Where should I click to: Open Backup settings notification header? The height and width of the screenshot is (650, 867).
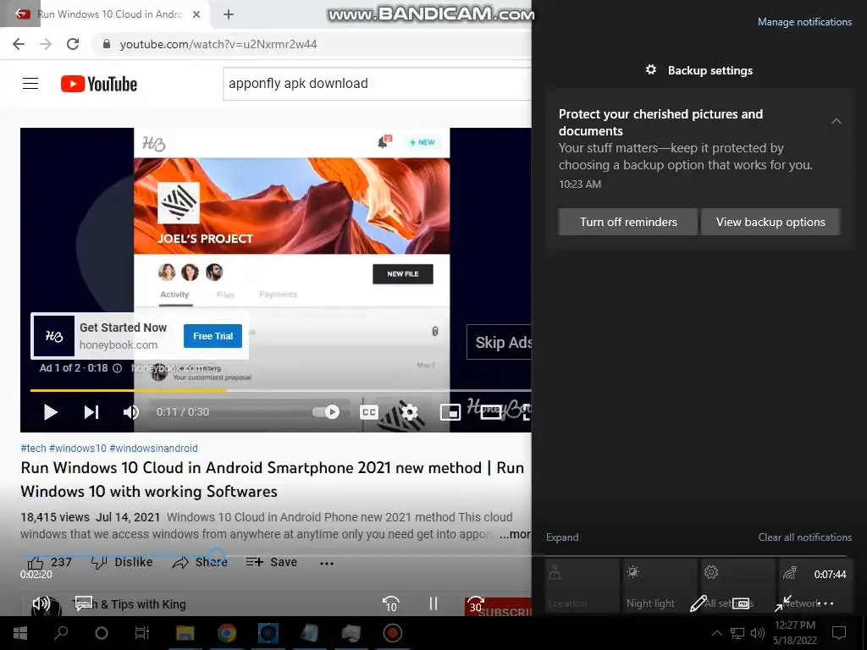click(x=699, y=70)
